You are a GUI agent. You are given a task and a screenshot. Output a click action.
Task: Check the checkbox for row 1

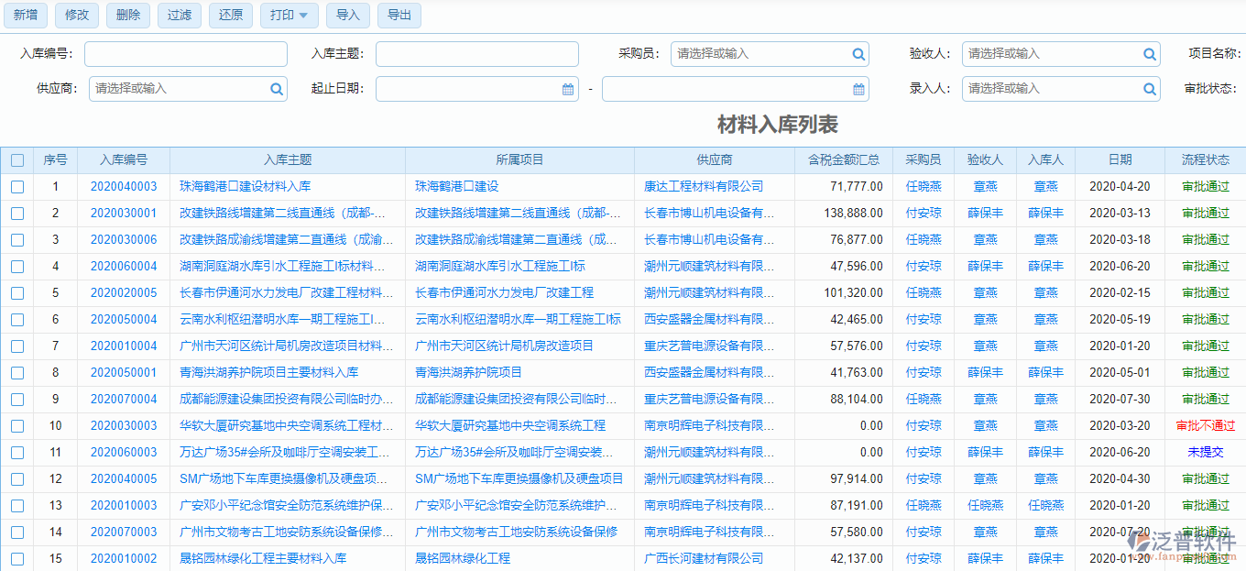pyautogui.click(x=17, y=187)
